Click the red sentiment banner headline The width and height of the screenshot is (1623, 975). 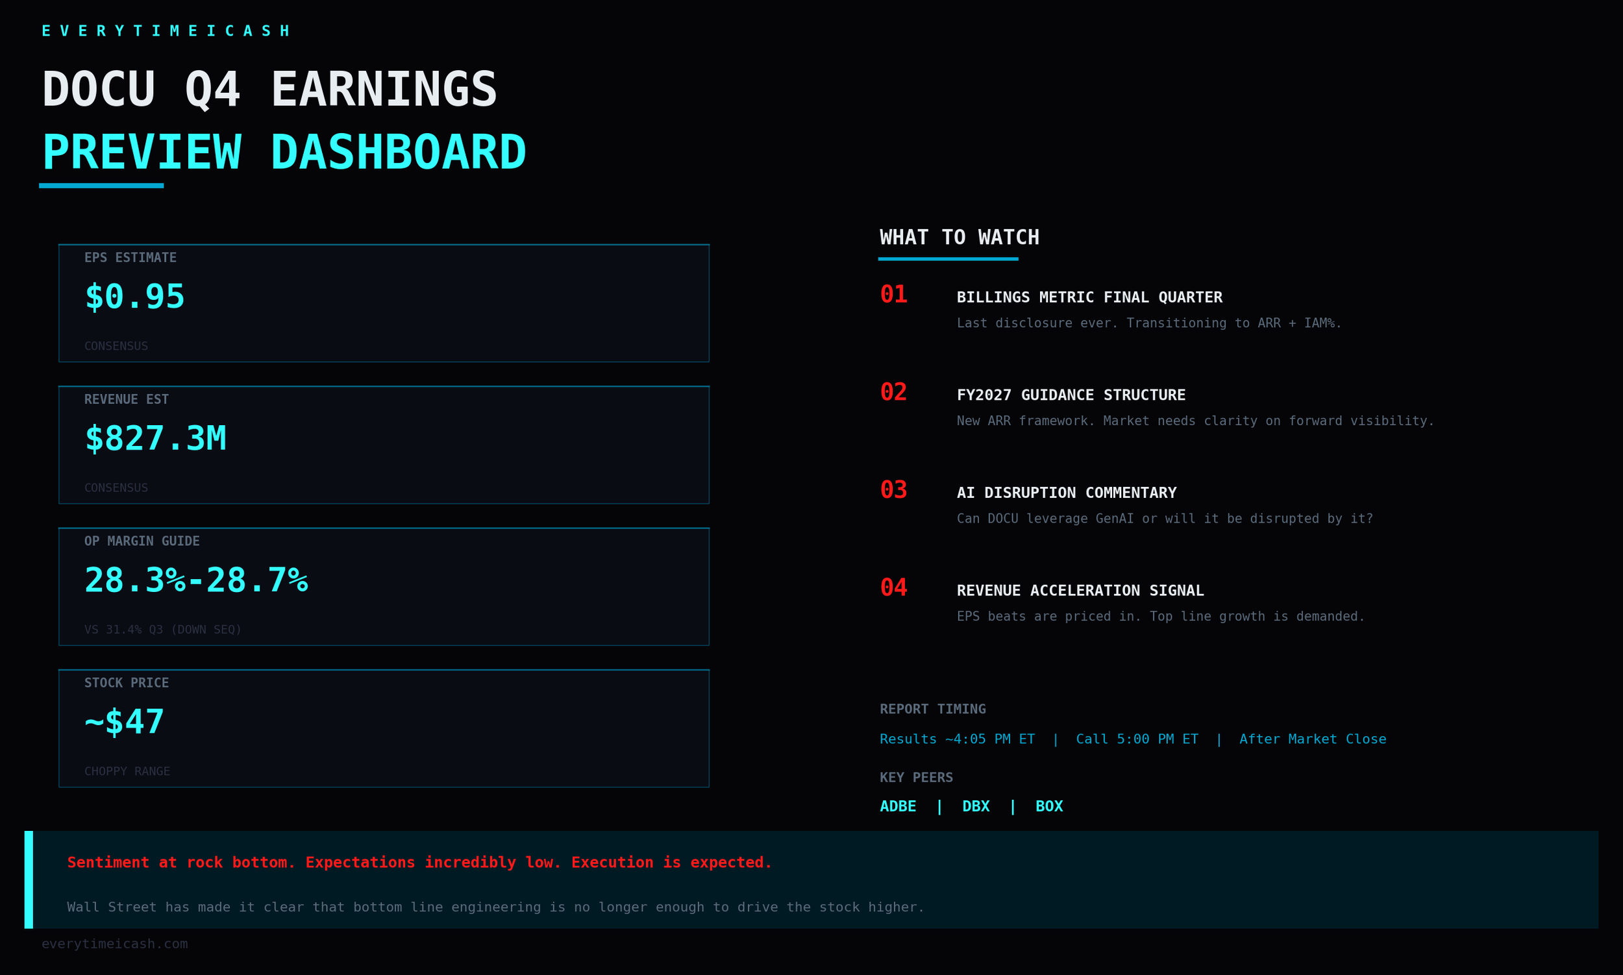(419, 863)
